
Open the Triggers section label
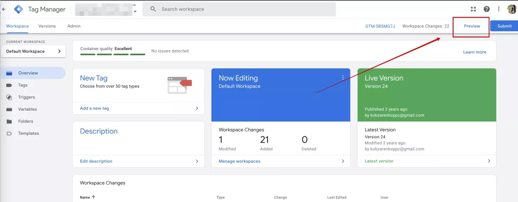[26, 97]
